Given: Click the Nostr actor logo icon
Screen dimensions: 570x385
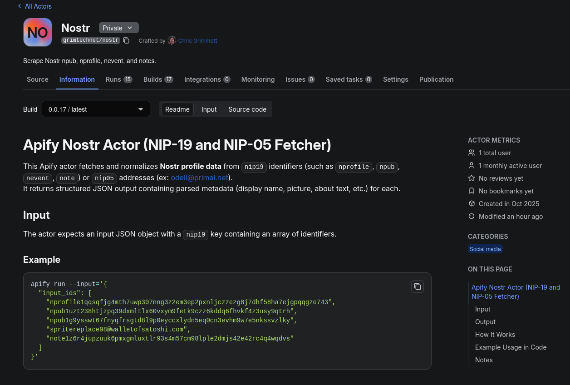Looking at the screenshot, I should click(38, 32).
